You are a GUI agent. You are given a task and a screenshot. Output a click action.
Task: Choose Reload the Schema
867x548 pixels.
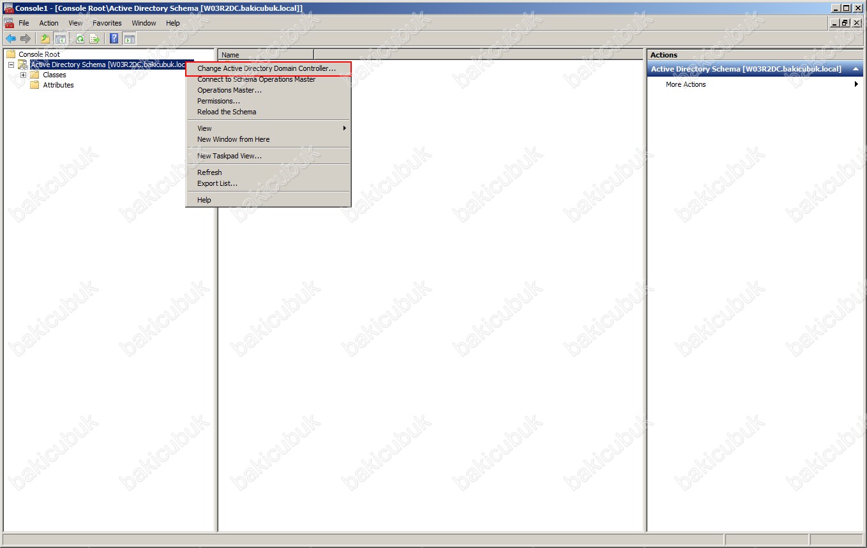click(x=268, y=112)
